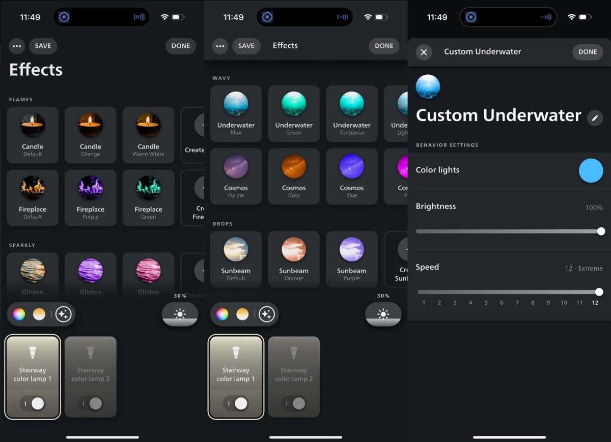
Task: Select white temperature icon on Wavy screen
Action: click(242, 314)
